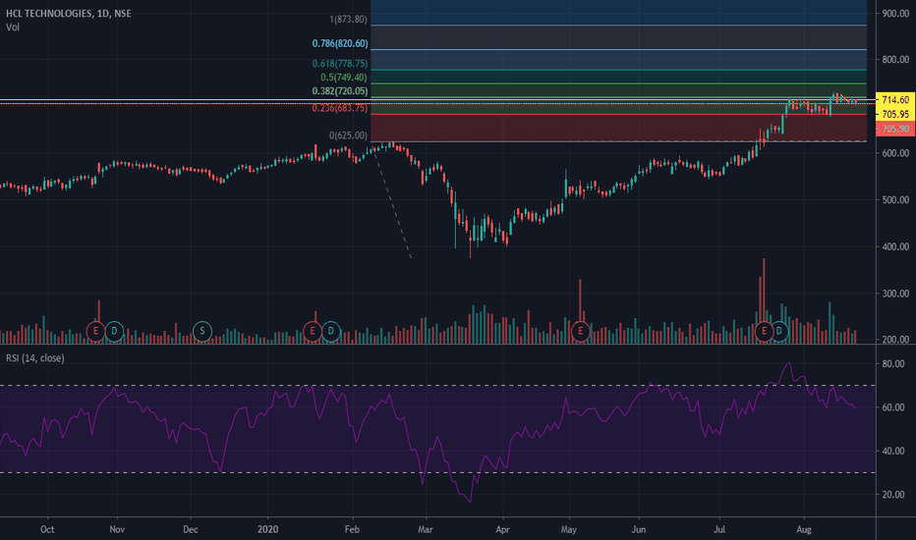Click the earnings E marker in May
This screenshot has height=540, width=916.
click(581, 331)
